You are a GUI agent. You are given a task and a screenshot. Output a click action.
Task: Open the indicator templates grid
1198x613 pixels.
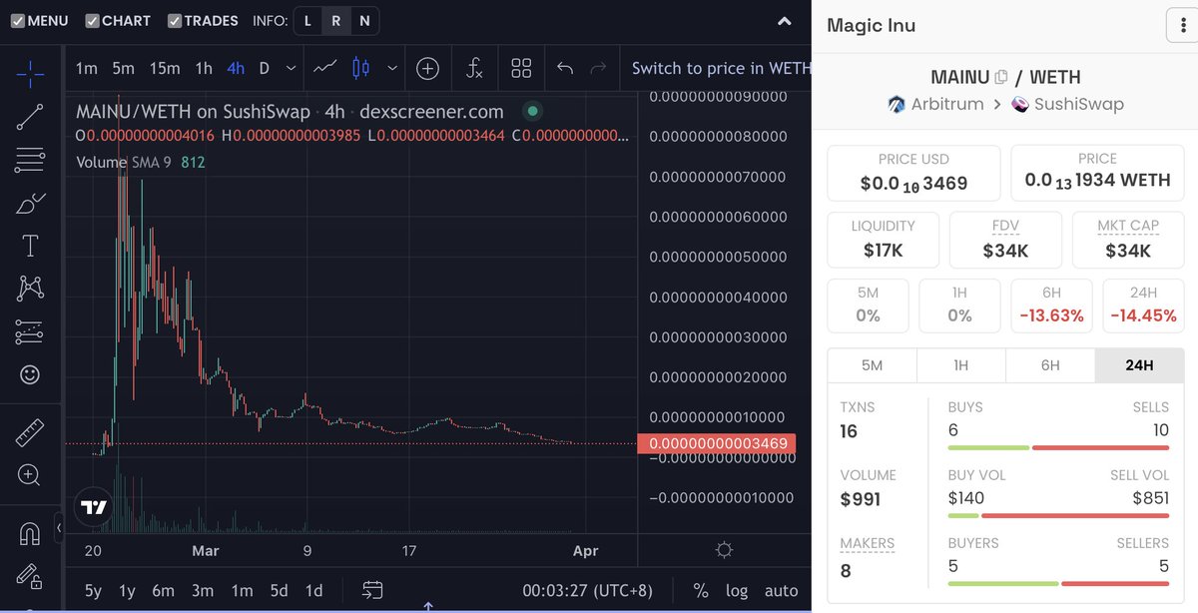tap(521, 68)
